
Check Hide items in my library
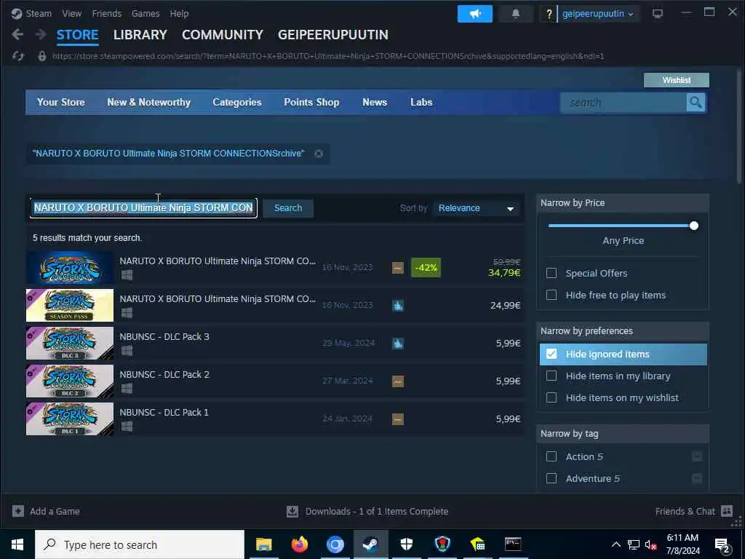(551, 376)
